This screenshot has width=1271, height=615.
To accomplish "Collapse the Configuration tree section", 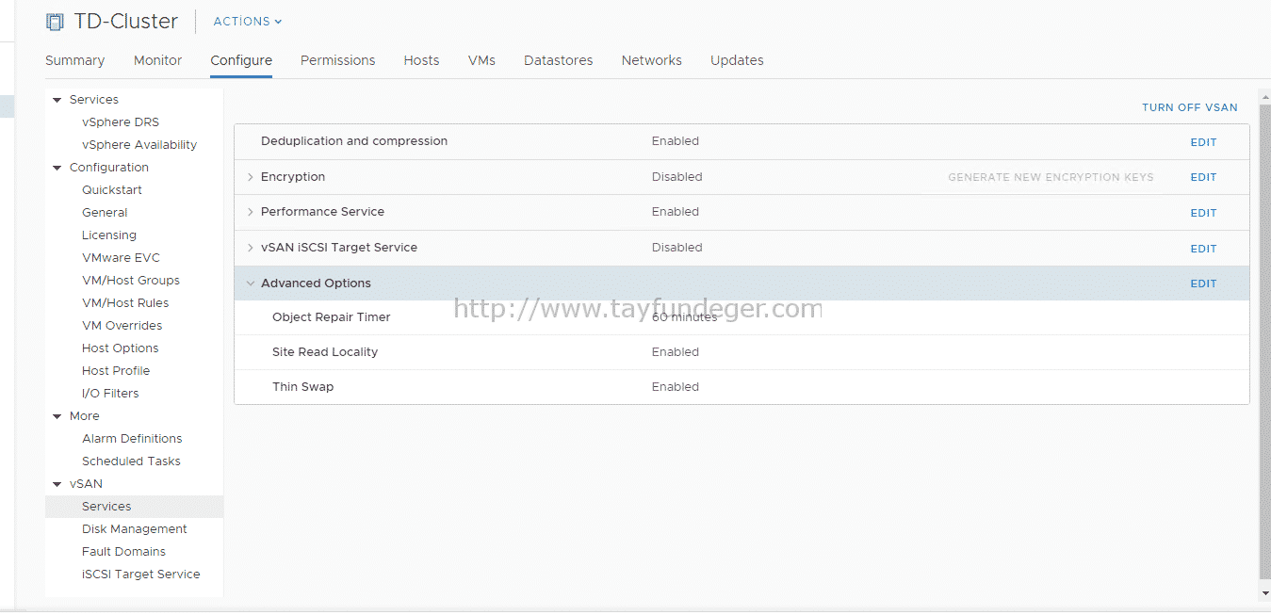I will (57, 168).
